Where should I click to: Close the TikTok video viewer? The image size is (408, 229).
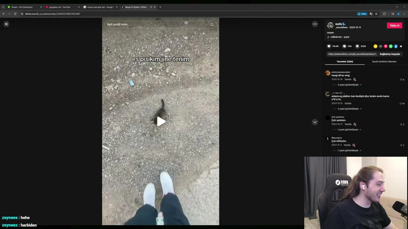point(6,24)
